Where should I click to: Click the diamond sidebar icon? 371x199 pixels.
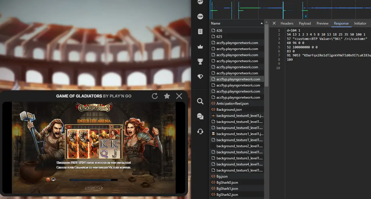[x=200, y=76]
